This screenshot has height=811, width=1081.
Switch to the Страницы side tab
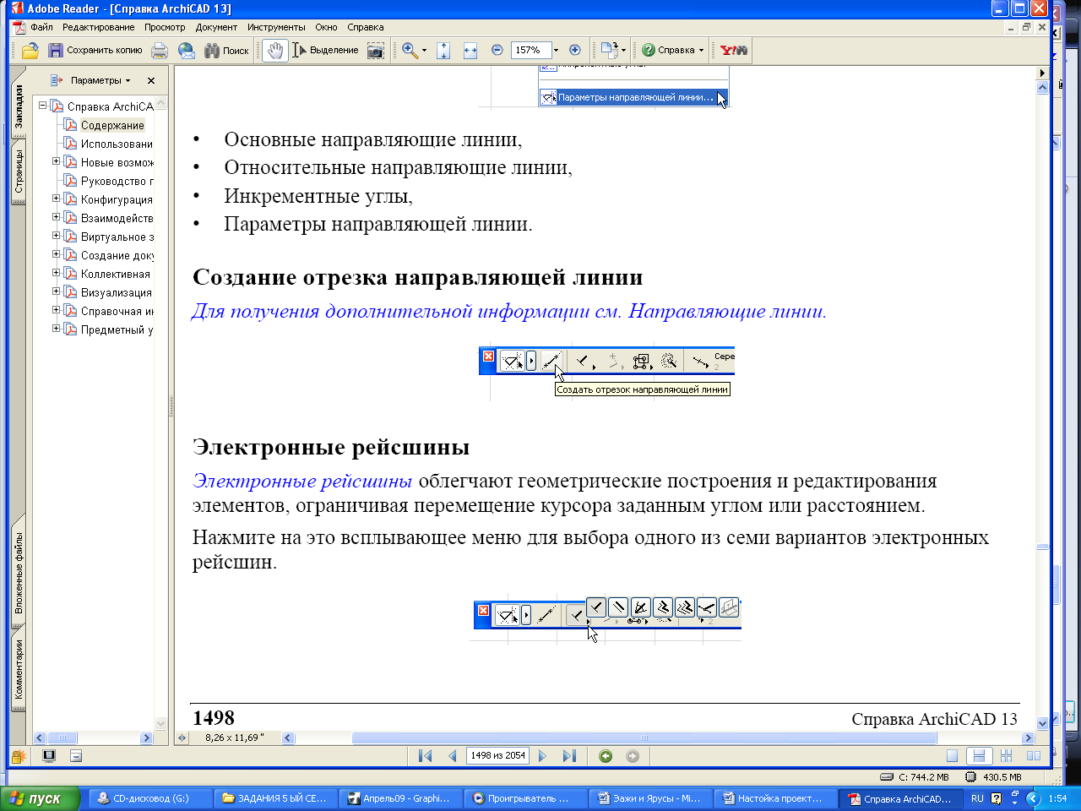(x=19, y=171)
